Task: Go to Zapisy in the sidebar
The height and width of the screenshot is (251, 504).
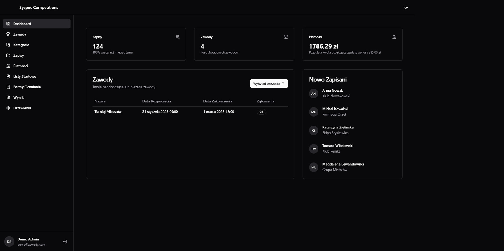Action: (x=19, y=55)
